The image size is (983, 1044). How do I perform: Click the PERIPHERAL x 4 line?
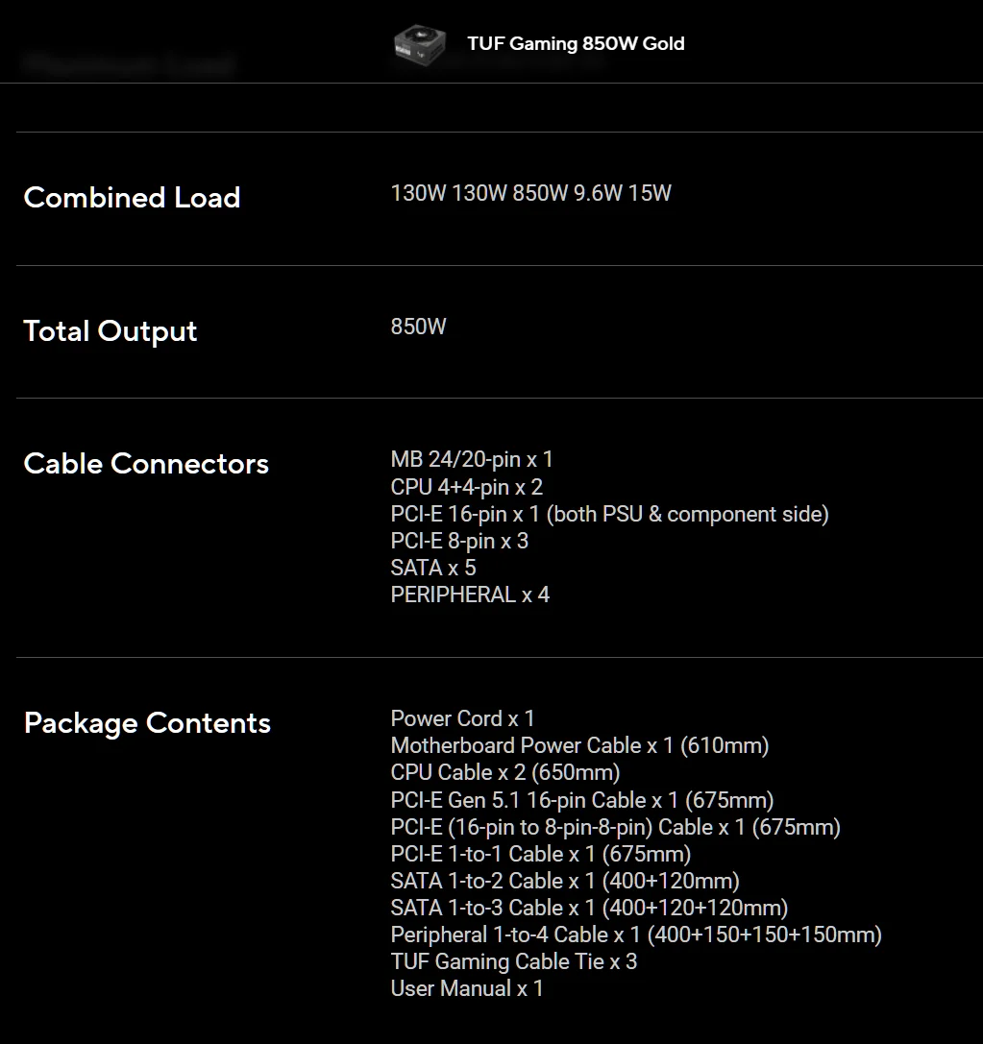pos(470,595)
